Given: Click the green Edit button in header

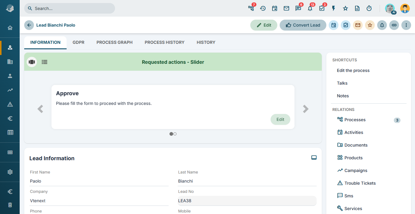Looking at the screenshot, I should coord(264,25).
